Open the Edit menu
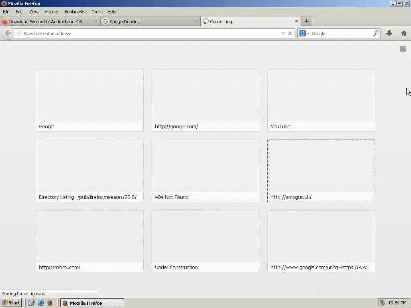411x308 pixels. tap(19, 12)
